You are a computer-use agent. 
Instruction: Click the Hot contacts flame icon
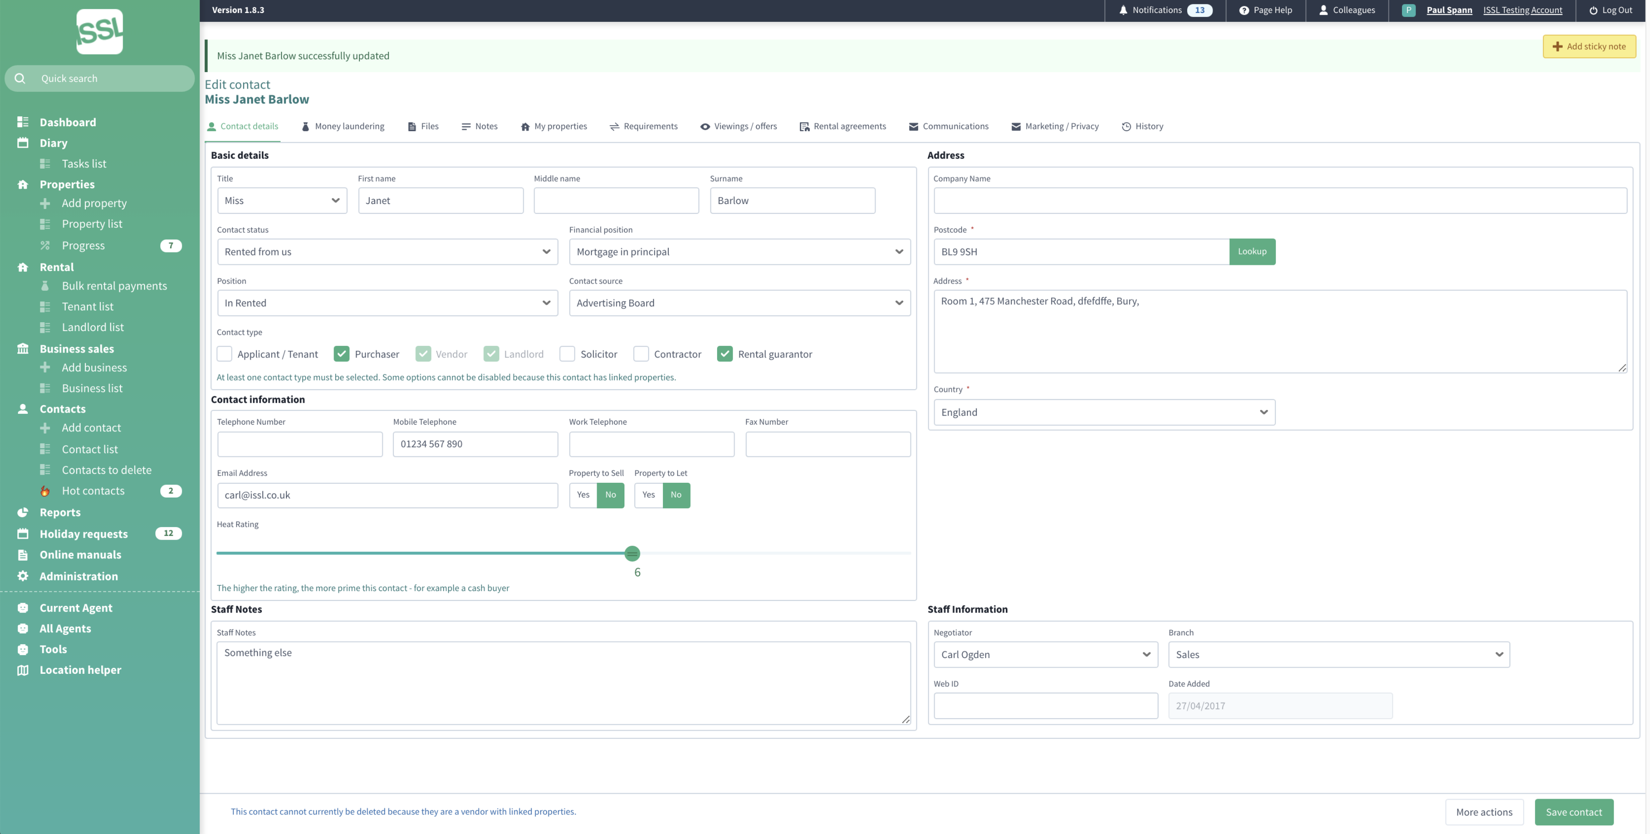tap(45, 491)
